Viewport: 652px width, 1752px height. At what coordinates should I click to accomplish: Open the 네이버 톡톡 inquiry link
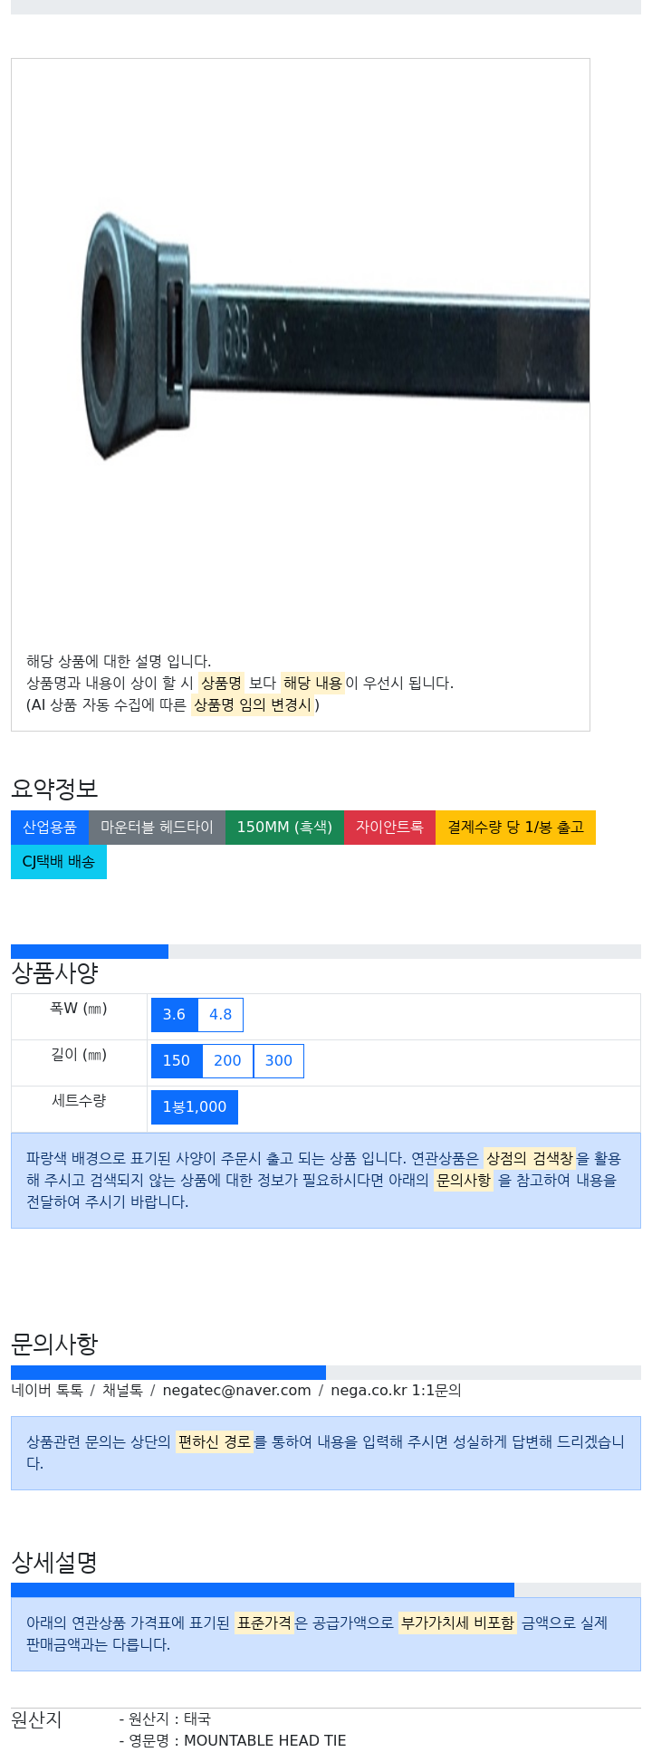point(47,1391)
